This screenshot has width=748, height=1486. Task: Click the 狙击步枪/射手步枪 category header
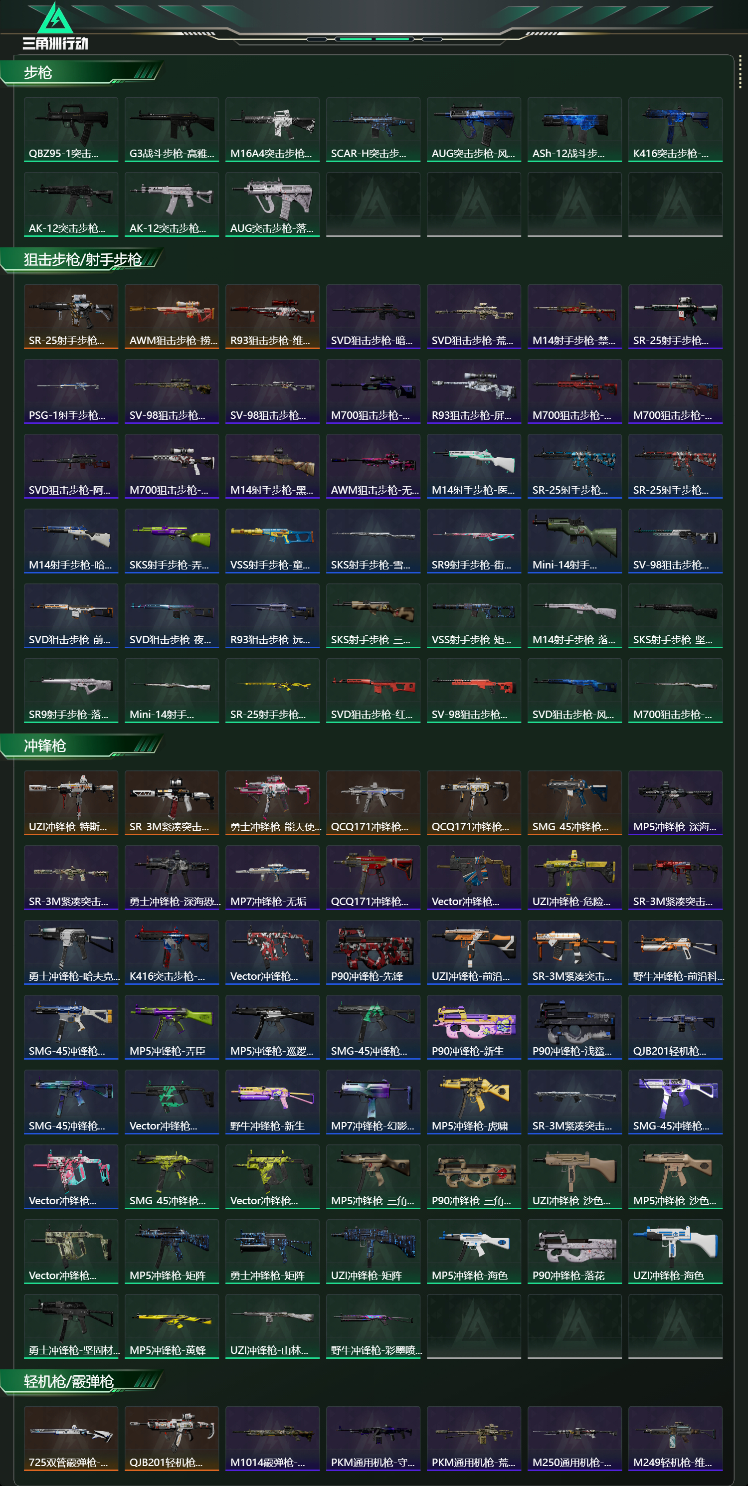[x=81, y=260]
